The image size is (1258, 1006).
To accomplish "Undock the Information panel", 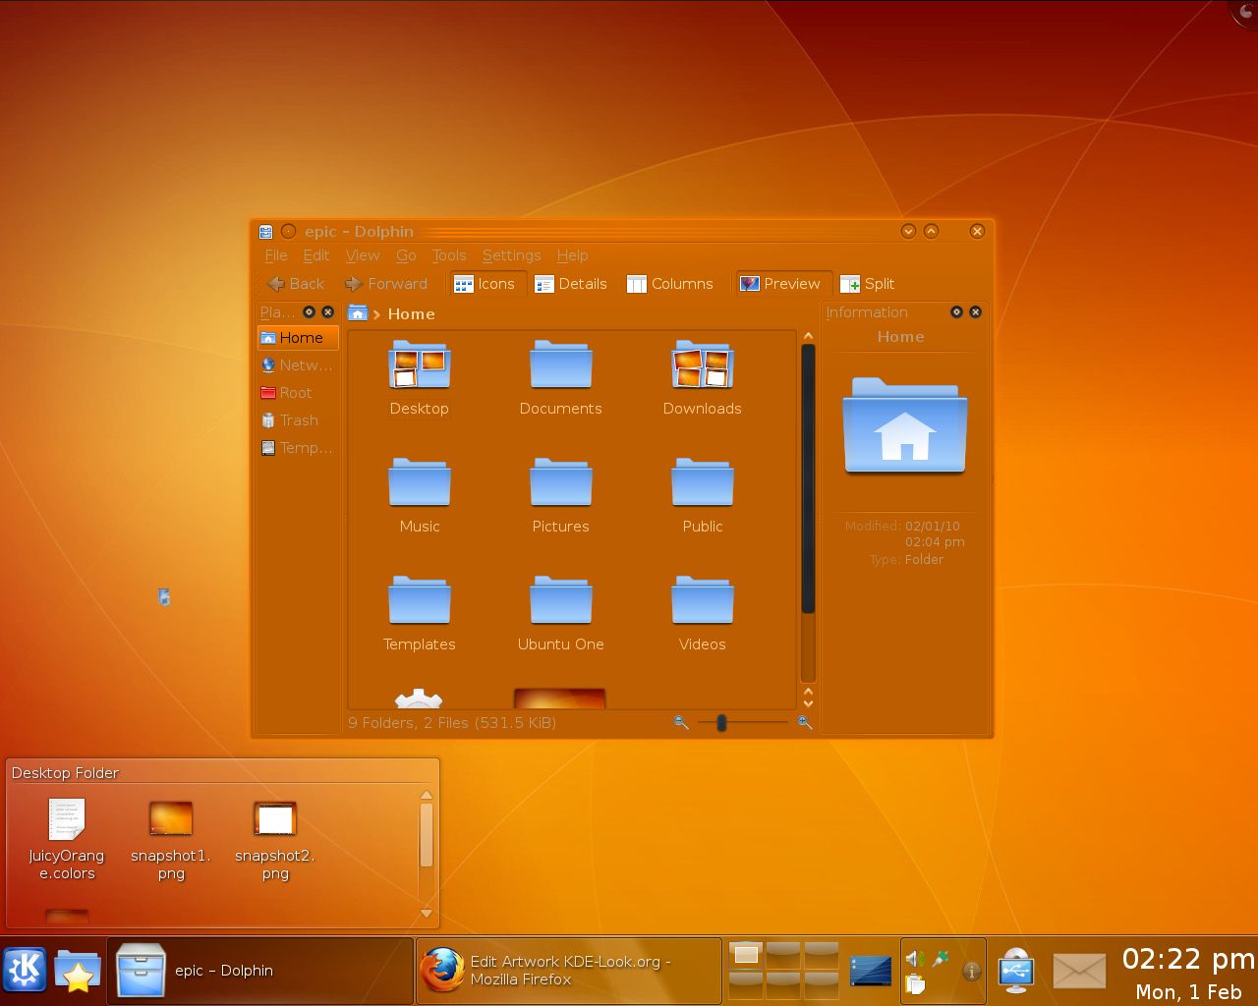I will (x=956, y=312).
